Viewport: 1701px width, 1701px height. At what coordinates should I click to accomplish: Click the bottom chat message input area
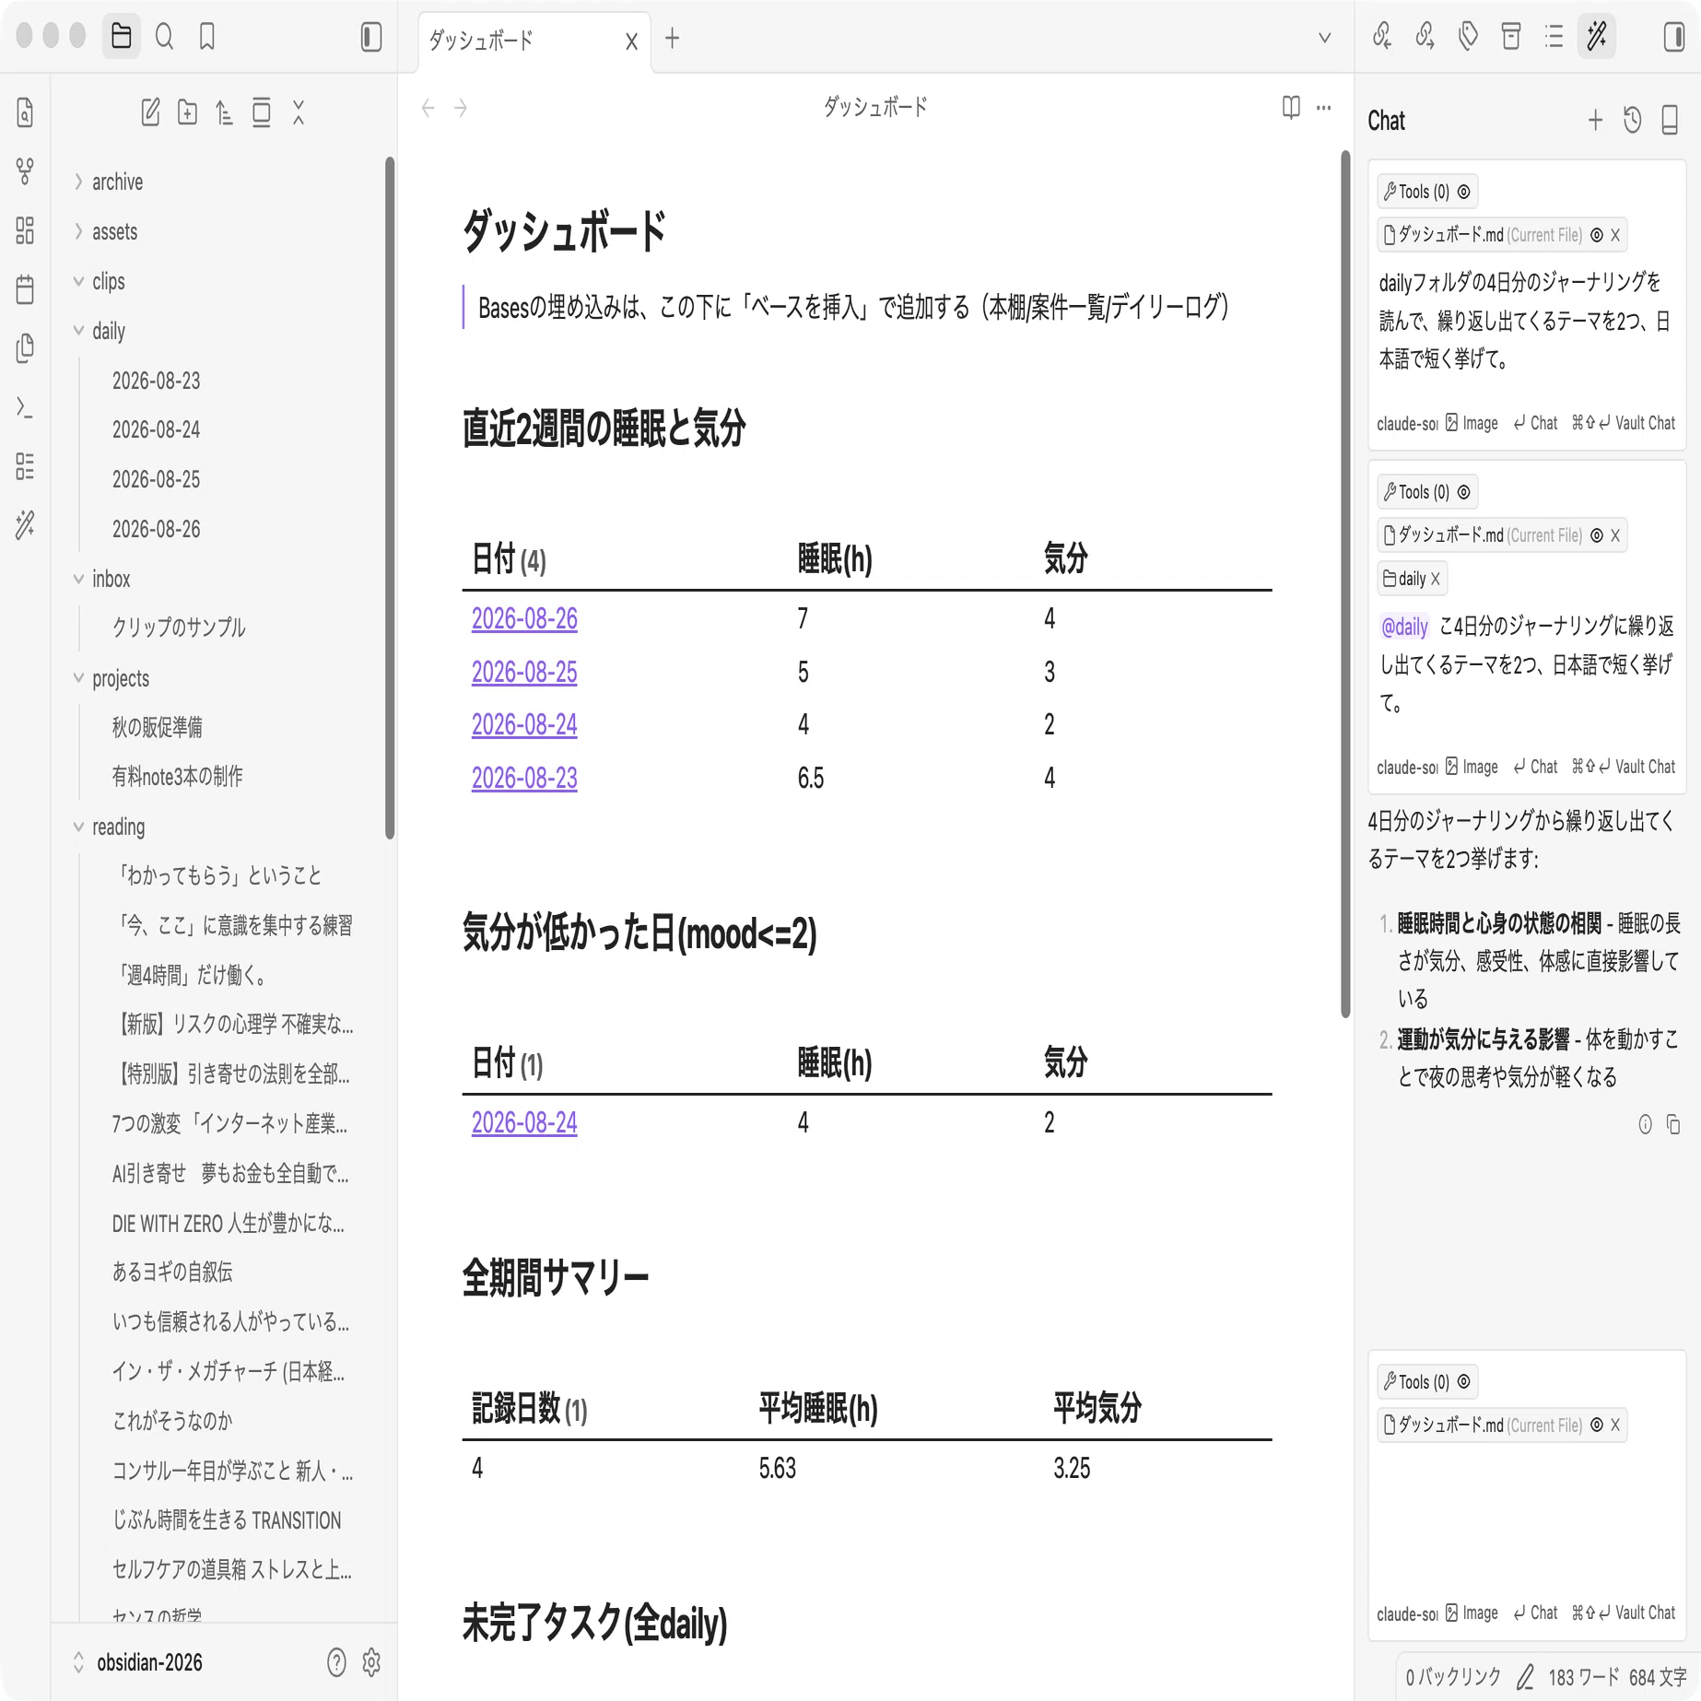pos(1527,1520)
